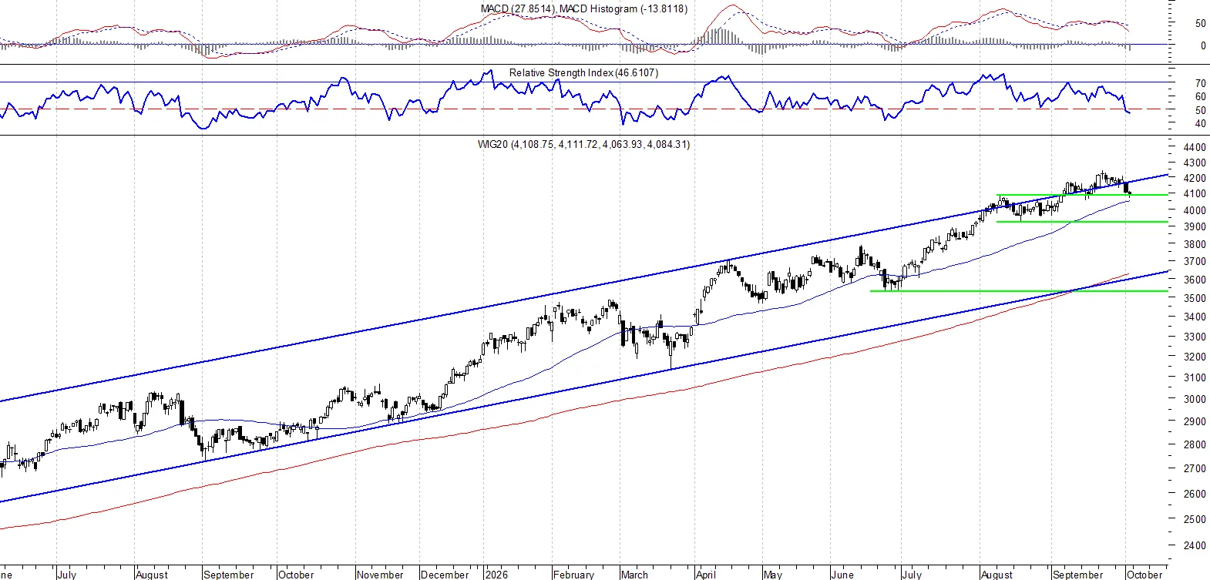Click the 70 level on the RSI scale
Screen dimensions: 1210x580
[1201, 84]
